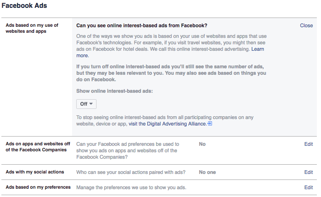Click 'Manage the preferences we use' text
Image resolution: width=321 pixels, height=197 pixels.
pyautogui.click(x=131, y=188)
